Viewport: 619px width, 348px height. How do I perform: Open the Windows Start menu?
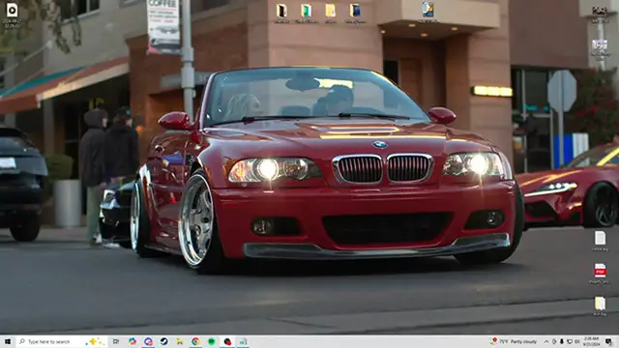click(x=8, y=341)
